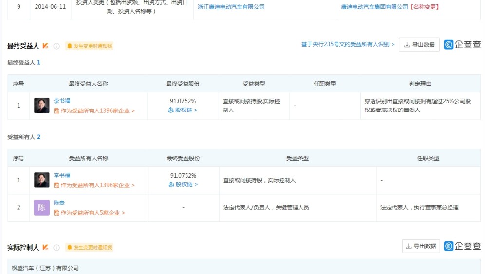
Task: Click the equity chain icon in 受益所有人 table
Action: pyautogui.click(x=171, y=184)
